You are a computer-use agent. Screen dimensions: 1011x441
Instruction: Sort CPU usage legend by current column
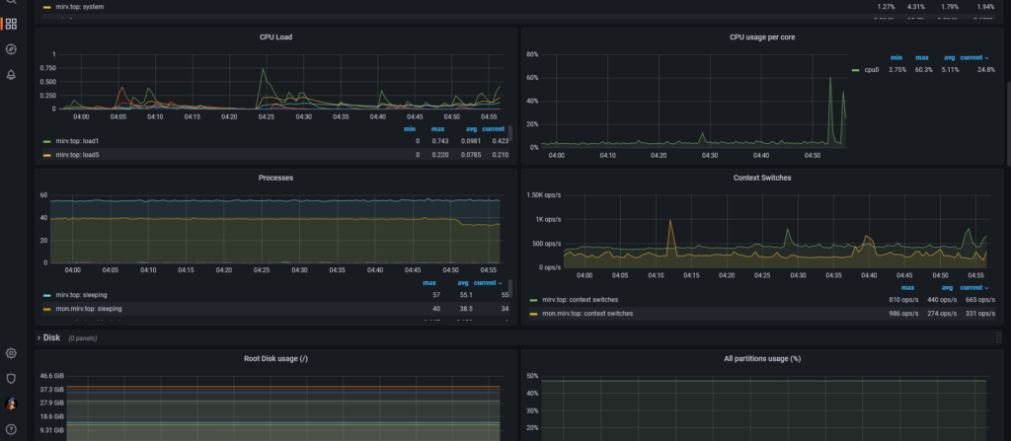tap(973, 57)
